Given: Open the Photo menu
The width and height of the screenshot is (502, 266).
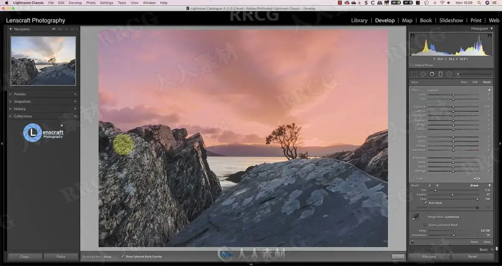Looking at the screenshot, I should (x=91, y=3).
